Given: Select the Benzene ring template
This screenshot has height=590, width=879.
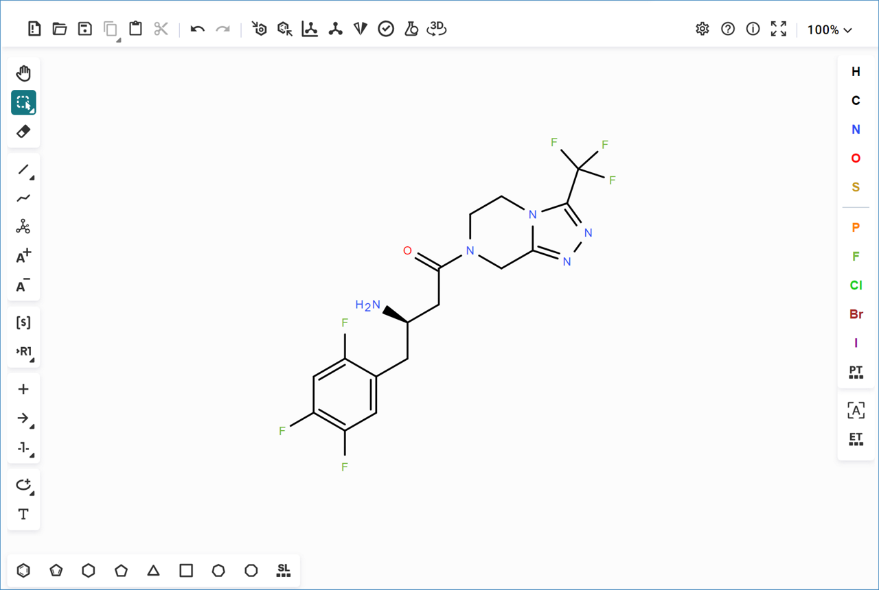Looking at the screenshot, I should [23, 570].
